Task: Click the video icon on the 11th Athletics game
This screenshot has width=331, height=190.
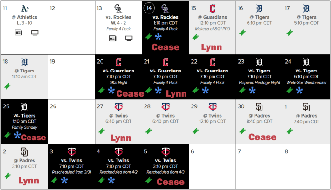Action: (x=34, y=33)
